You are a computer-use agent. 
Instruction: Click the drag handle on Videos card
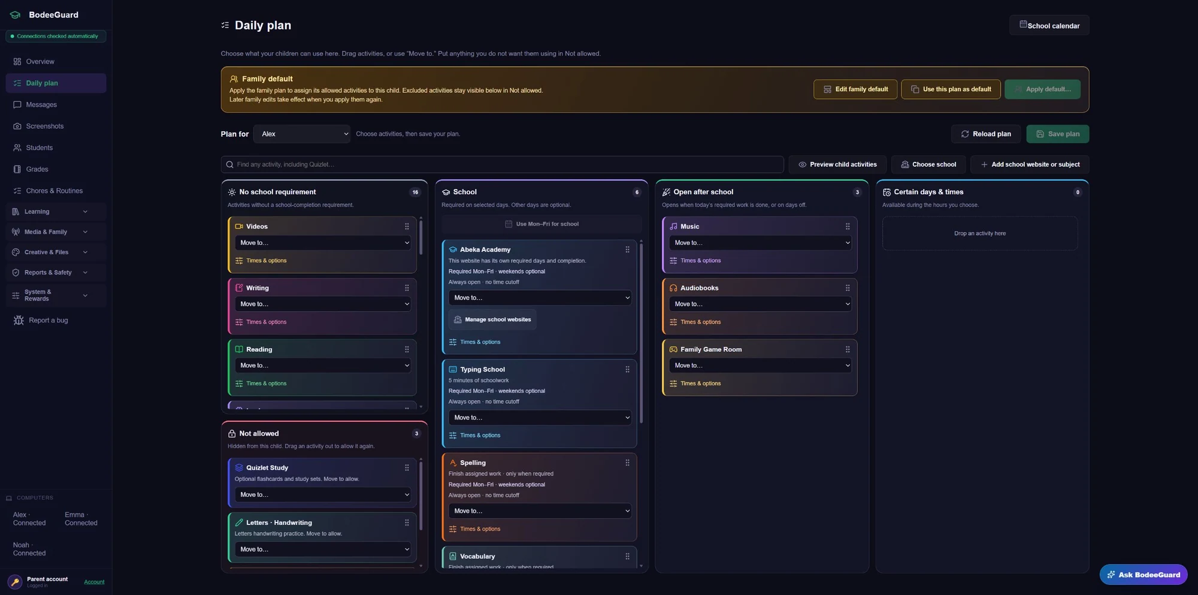coord(407,226)
